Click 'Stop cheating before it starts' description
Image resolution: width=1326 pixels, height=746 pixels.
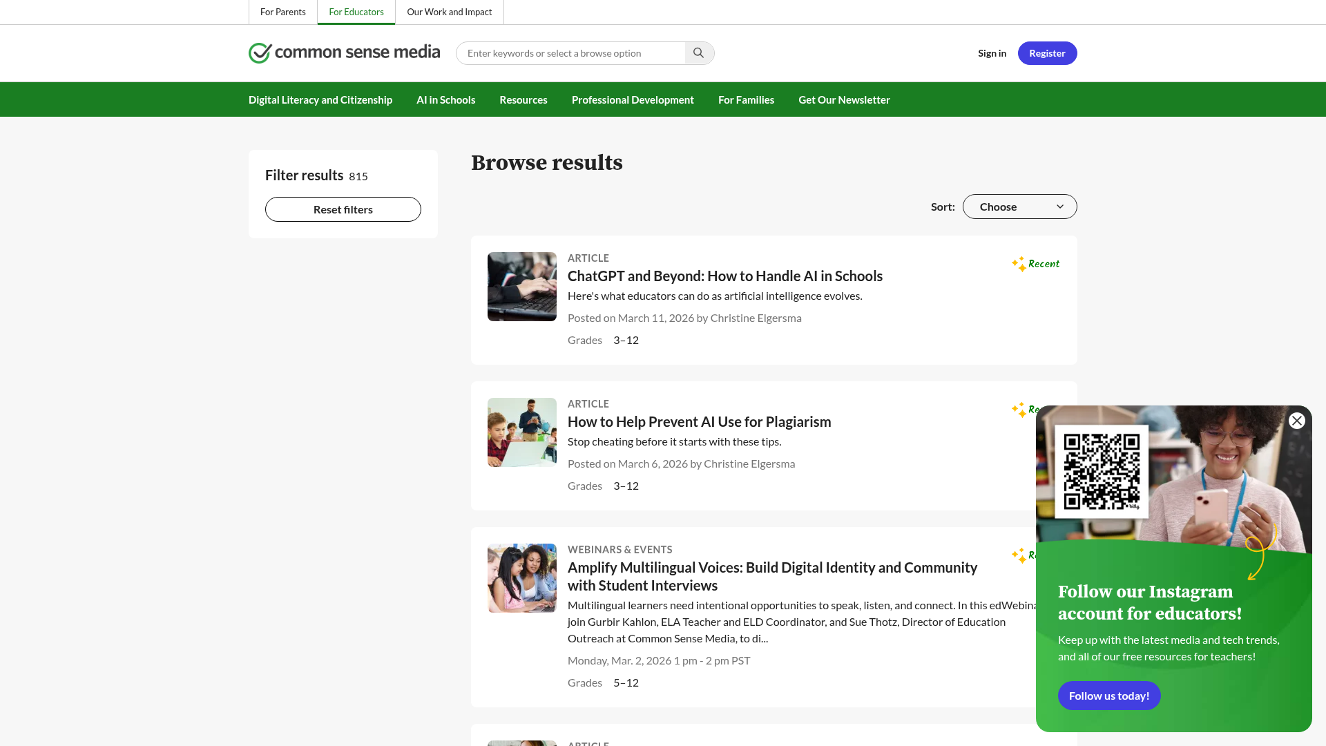675,441
